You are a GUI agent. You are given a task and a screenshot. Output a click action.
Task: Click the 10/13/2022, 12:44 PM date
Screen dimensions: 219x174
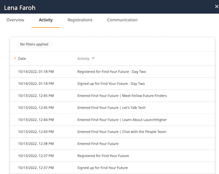36,120
